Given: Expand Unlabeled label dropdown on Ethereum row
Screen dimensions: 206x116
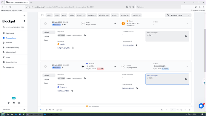Looking at the screenshot, I should [62, 68].
